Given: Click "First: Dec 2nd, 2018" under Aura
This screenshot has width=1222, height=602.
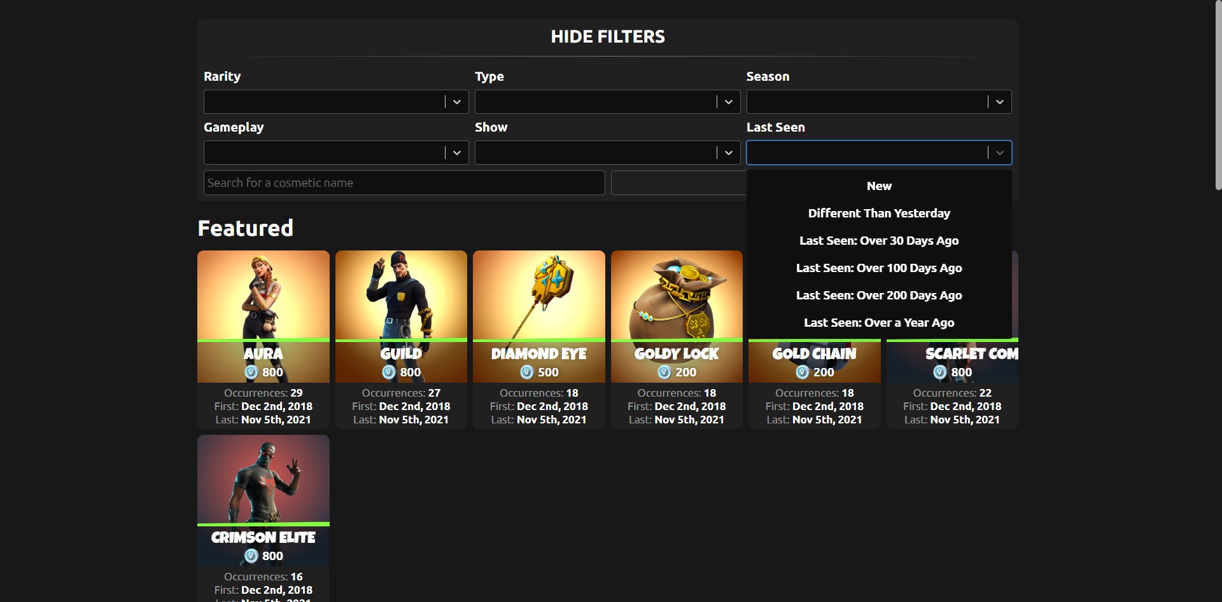Looking at the screenshot, I should tap(263, 406).
